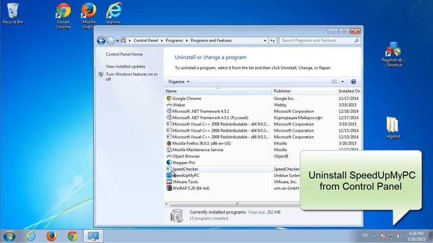Select the VMware Tools entry

185,182
